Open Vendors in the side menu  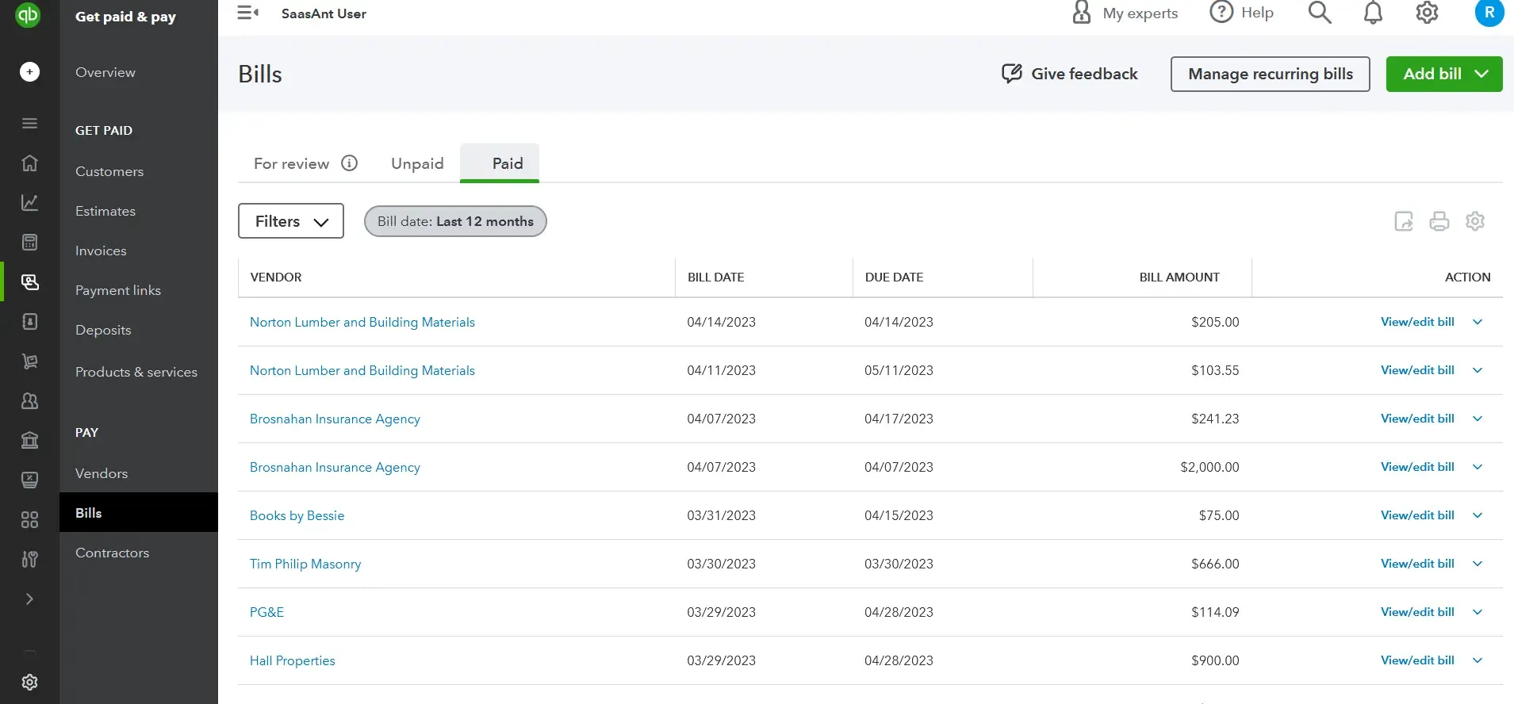click(102, 473)
